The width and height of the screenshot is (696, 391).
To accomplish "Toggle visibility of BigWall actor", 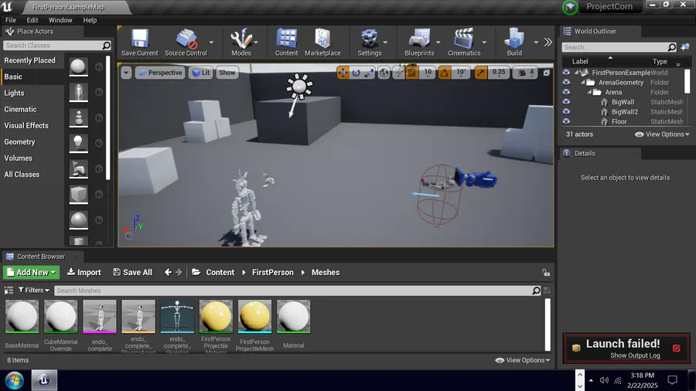I will coord(566,101).
